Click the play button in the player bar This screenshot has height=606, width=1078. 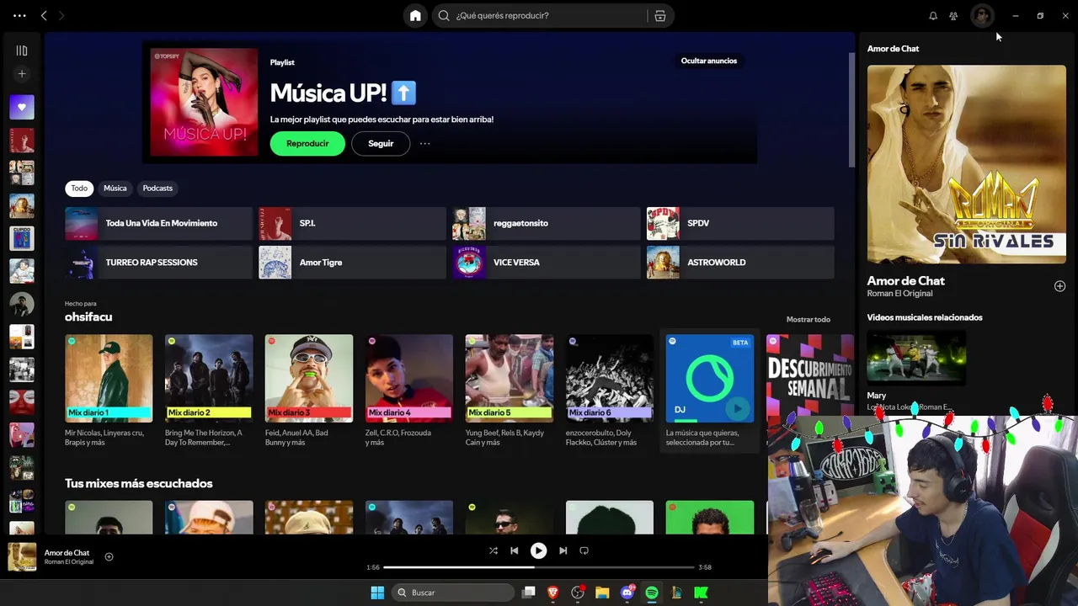click(x=538, y=550)
